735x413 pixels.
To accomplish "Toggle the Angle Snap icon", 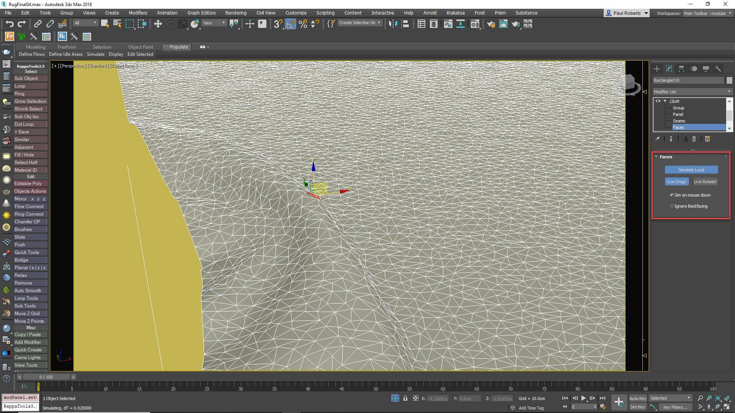I will (291, 24).
